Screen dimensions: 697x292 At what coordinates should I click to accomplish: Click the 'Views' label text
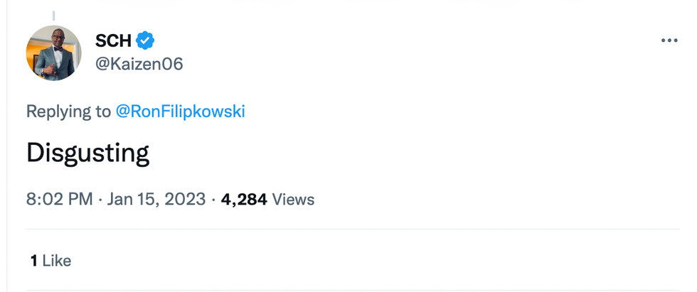(293, 200)
